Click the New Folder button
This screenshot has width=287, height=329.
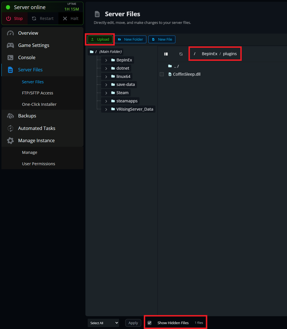pos(131,39)
